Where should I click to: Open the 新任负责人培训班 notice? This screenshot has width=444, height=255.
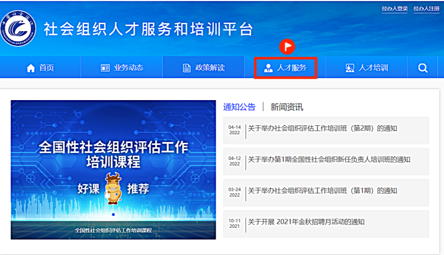click(x=329, y=160)
